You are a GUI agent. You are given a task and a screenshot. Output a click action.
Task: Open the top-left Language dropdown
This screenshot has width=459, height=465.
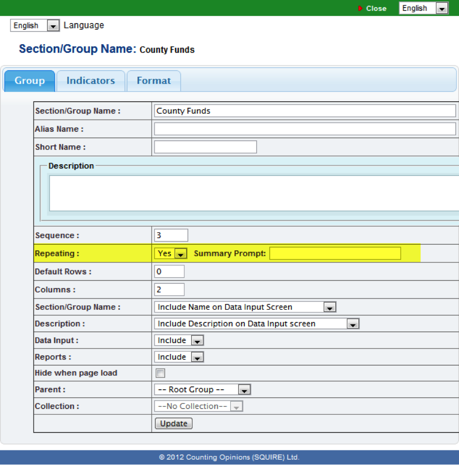pyautogui.click(x=35, y=26)
